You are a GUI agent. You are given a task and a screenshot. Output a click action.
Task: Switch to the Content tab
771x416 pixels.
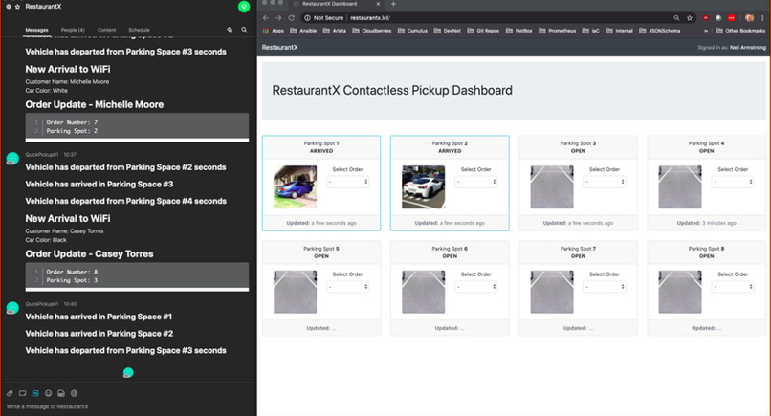coord(106,30)
